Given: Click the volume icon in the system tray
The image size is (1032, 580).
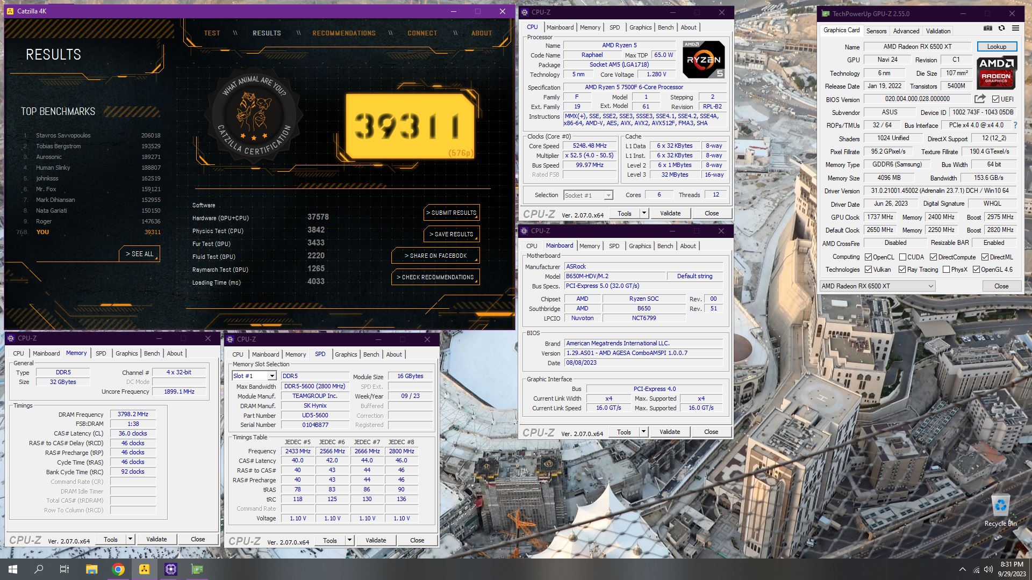Looking at the screenshot, I should (988, 569).
